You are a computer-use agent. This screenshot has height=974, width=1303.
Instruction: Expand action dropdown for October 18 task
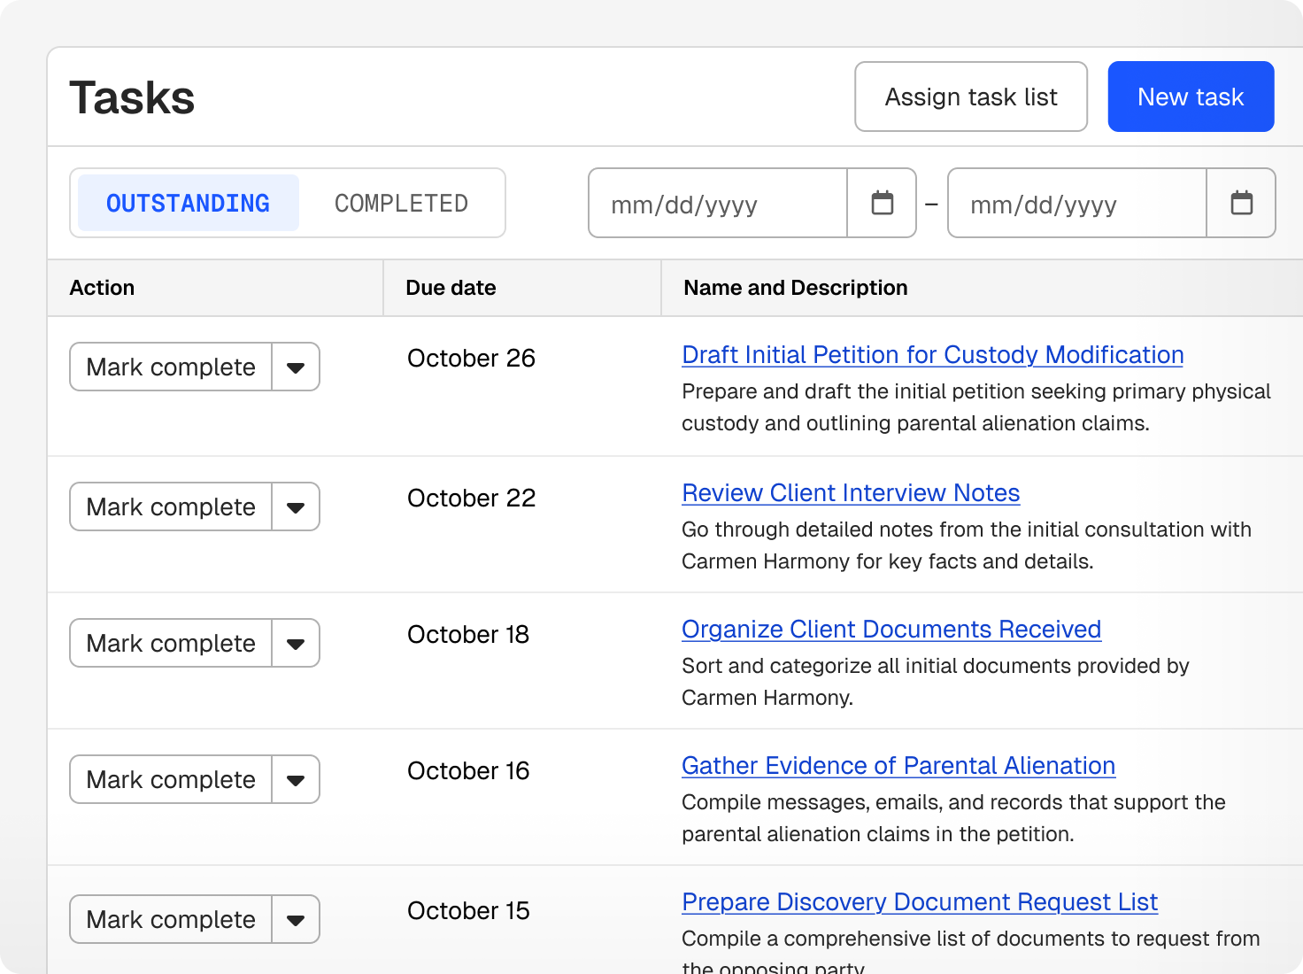[296, 643]
